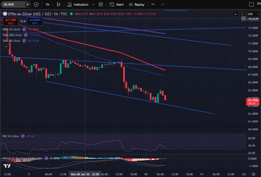
Task: Click the down-arrow icon near USD
Action: [x=235, y=14]
